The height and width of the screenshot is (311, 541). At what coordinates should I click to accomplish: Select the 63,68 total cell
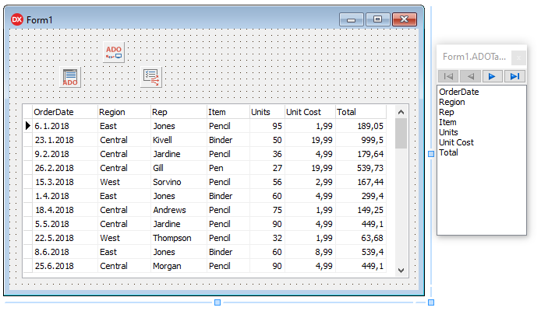[x=361, y=238]
